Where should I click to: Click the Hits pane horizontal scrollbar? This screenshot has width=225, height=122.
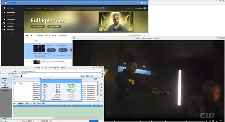click(x=57, y=118)
